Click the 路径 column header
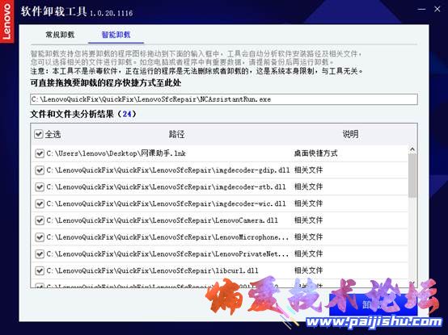Viewport: 448px width, 335px height. coord(176,134)
